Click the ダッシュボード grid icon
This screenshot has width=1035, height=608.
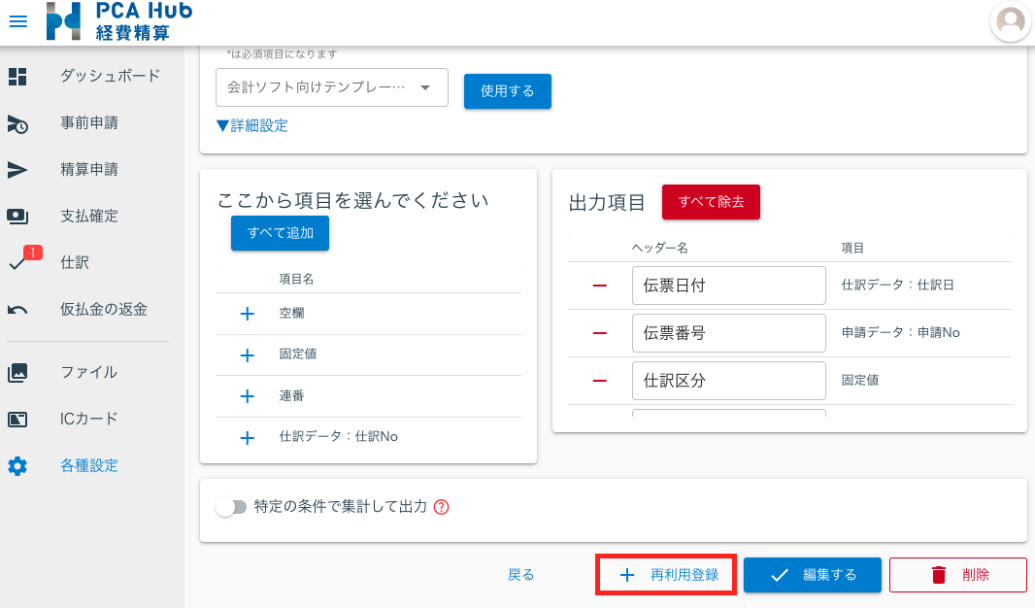[x=17, y=76]
